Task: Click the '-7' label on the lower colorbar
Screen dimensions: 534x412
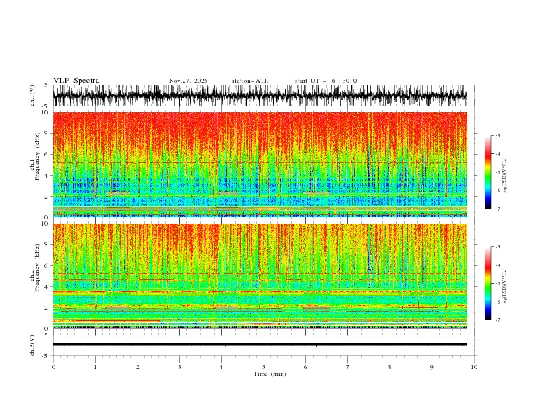Action: tap(498, 320)
